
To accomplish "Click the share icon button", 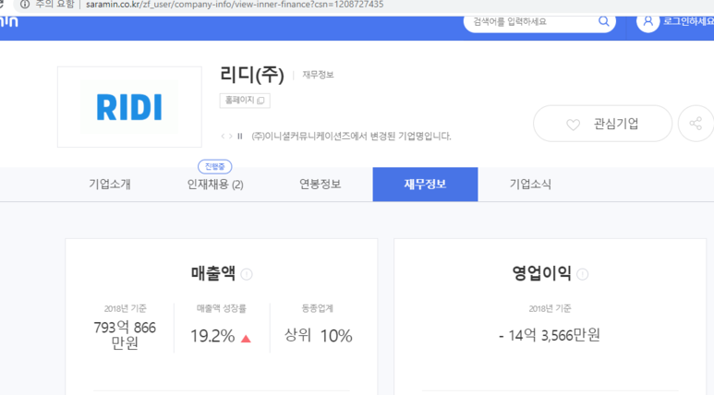I will (x=696, y=124).
